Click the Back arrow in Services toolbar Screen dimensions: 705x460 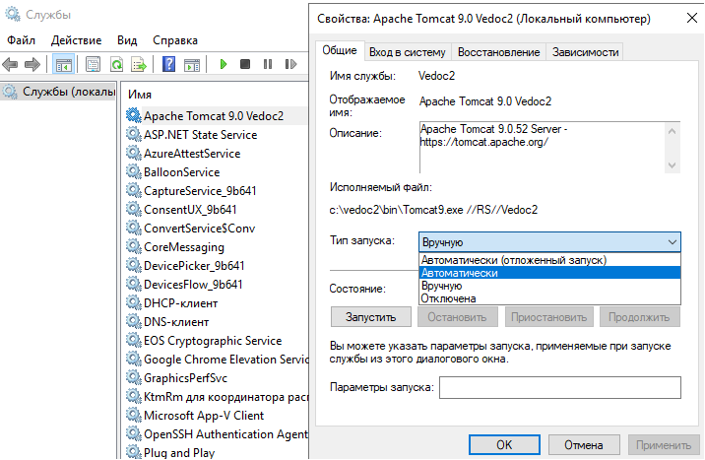[11, 64]
